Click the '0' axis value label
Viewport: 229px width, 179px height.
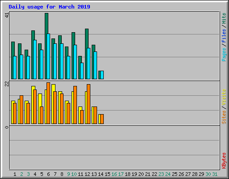coord(7,127)
